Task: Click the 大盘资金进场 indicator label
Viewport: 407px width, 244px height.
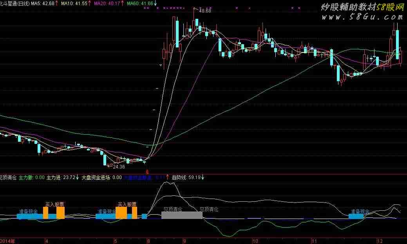Action: (101, 177)
